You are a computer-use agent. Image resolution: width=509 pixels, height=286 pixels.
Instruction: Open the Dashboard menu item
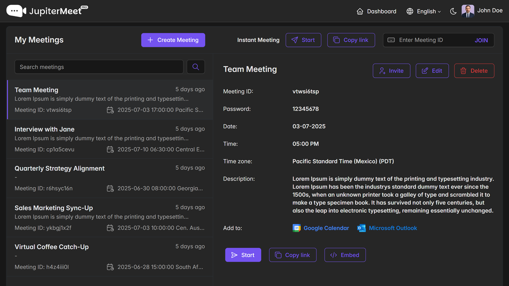pos(376,11)
